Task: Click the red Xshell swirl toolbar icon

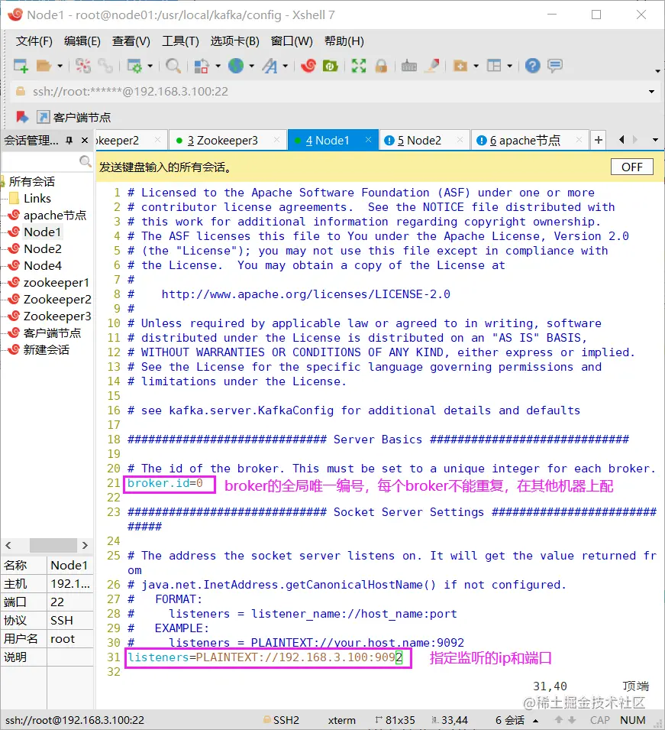Action: [x=308, y=66]
